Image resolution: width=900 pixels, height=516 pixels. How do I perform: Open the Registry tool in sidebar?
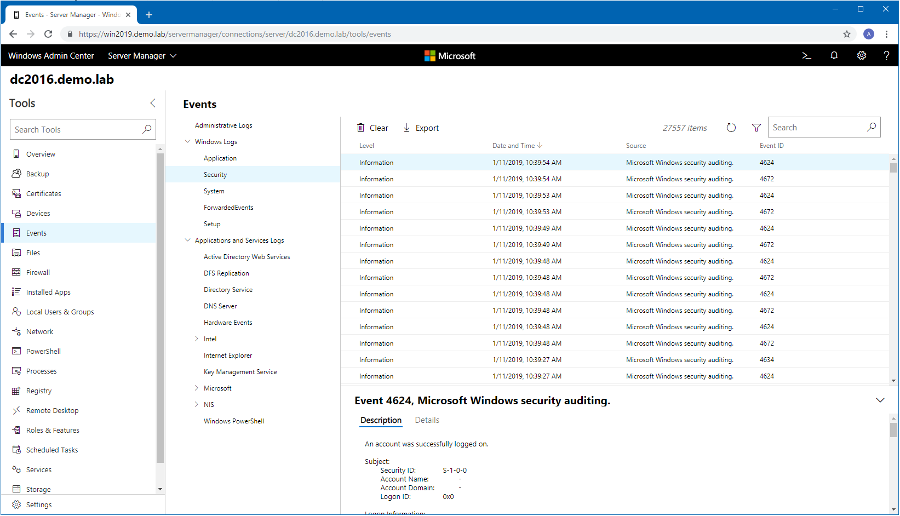click(38, 391)
